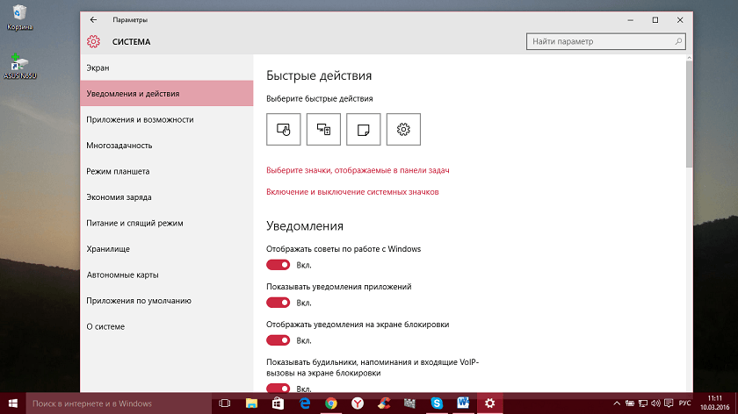
Task: Click the Быстрые действия heading
Action: pos(319,75)
